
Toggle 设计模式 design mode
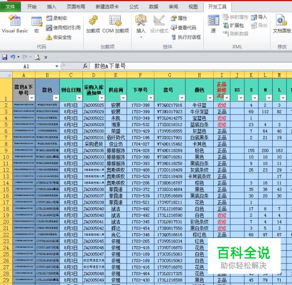[159, 24]
